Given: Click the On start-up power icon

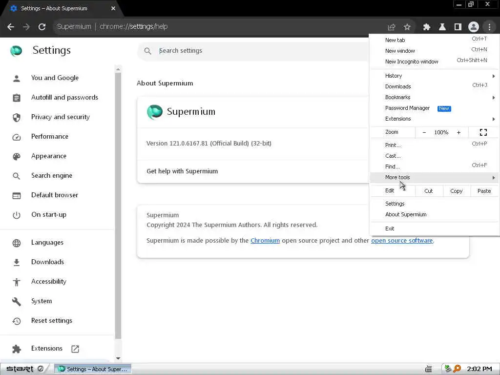Looking at the screenshot, I should point(17,215).
